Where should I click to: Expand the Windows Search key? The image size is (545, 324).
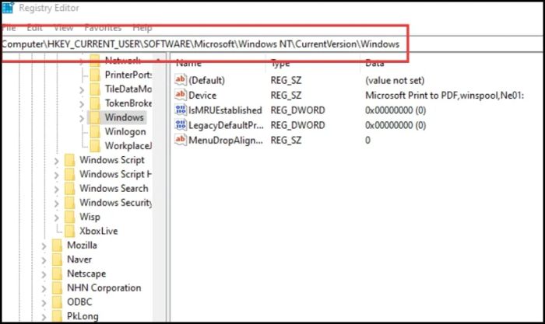click(56, 189)
